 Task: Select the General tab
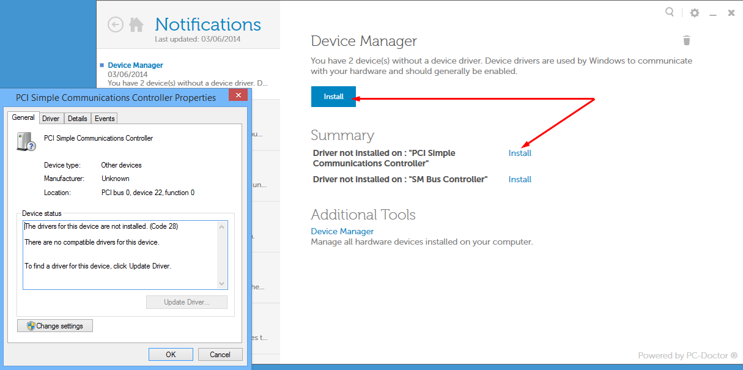(23, 117)
